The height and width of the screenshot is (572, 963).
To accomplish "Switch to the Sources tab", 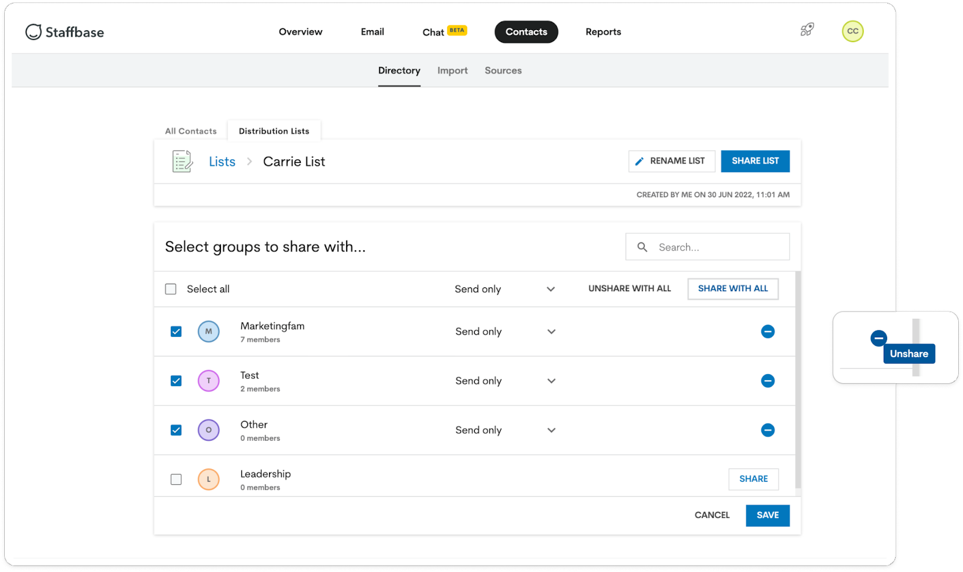I will pos(503,71).
